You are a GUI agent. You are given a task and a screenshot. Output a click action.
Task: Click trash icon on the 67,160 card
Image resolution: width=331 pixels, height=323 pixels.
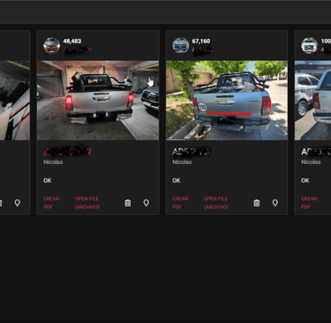pyautogui.click(x=257, y=203)
